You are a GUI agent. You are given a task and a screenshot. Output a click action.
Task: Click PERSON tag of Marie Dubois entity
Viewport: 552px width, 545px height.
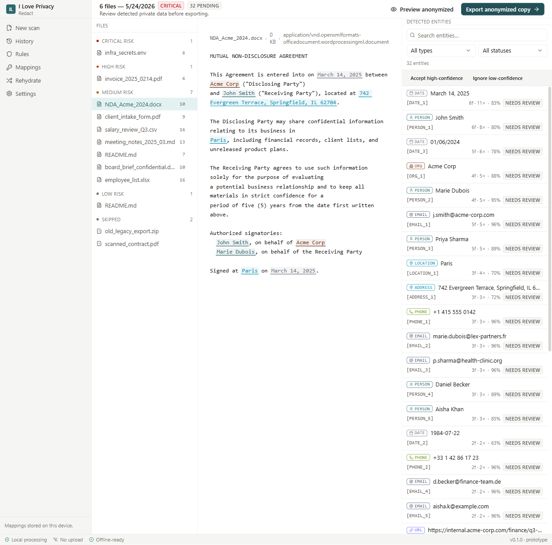click(420, 190)
